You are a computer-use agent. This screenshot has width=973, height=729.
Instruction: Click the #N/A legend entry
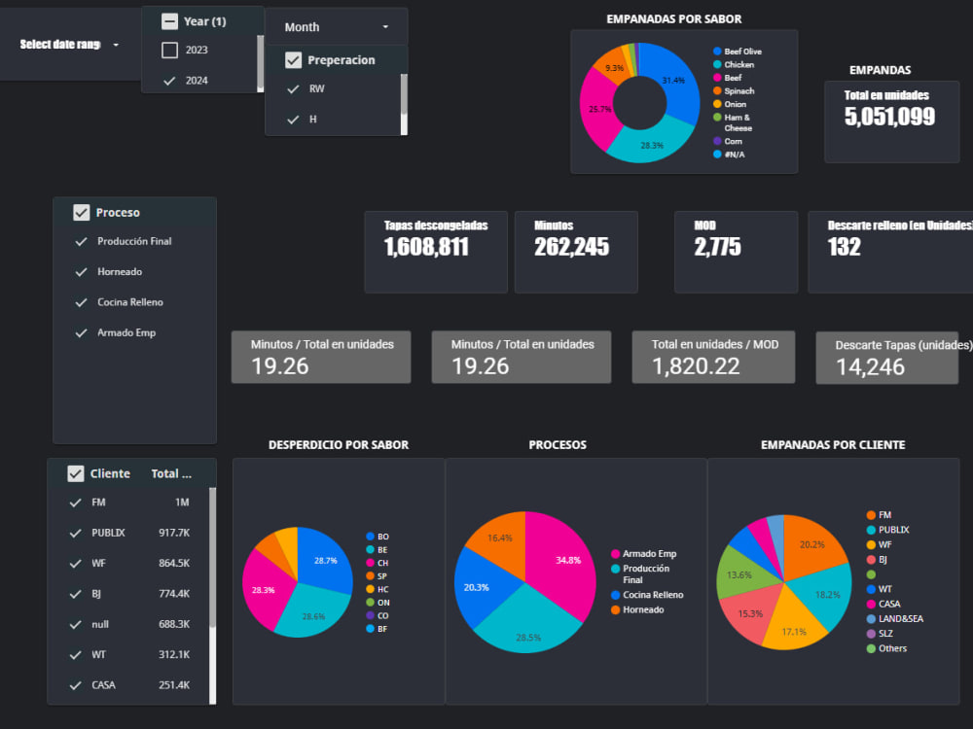point(729,155)
